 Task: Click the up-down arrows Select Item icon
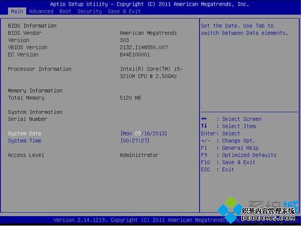[x=204, y=126]
